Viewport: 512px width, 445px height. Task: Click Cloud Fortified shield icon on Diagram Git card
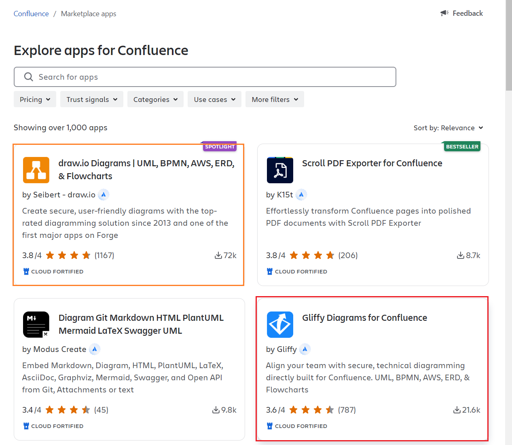(26, 426)
